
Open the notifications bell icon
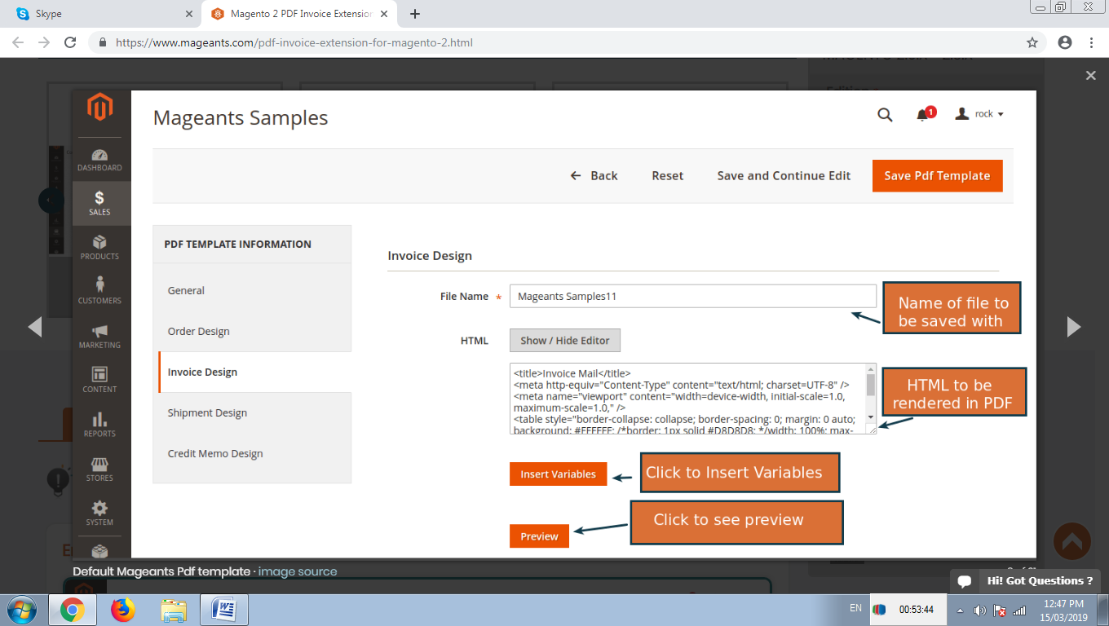pos(923,115)
